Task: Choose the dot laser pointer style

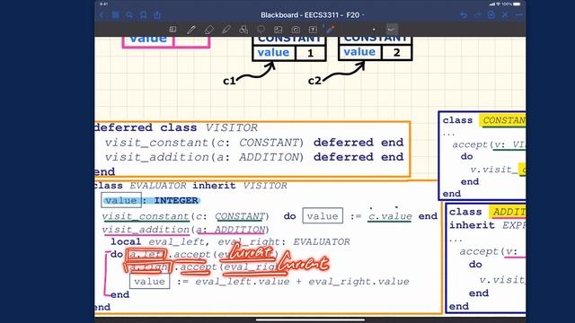Action: 374,30
